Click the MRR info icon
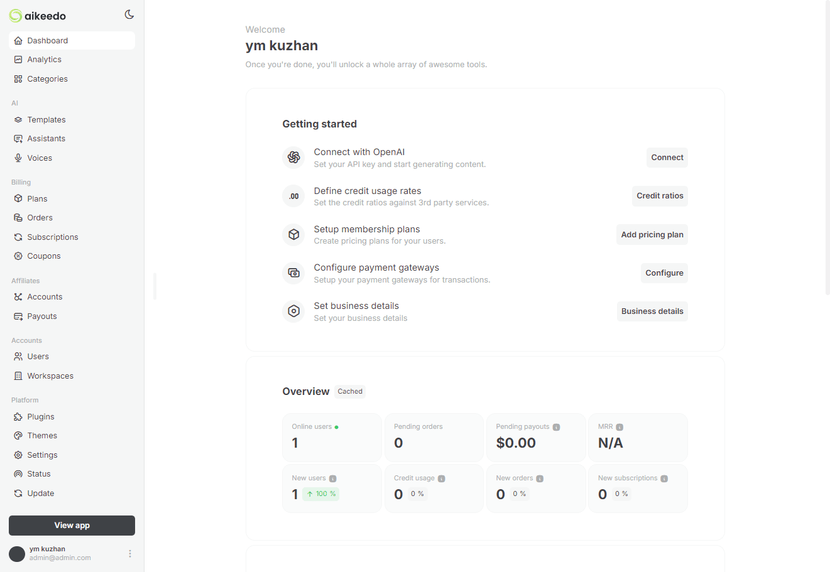The image size is (830, 572). [x=620, y=427]
